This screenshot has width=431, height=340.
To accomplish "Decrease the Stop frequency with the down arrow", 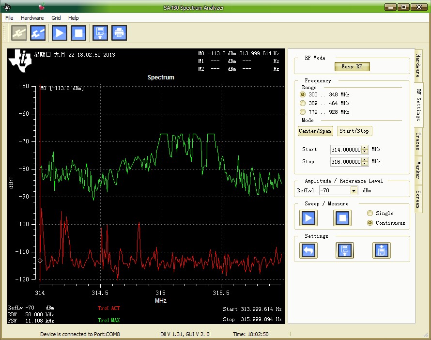I will pos(365,164).
